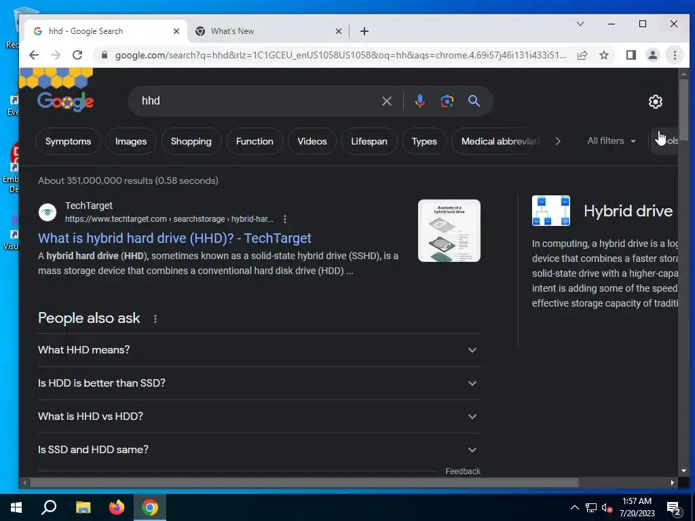Open the All filters dropdown

click(x=612, y=141)
